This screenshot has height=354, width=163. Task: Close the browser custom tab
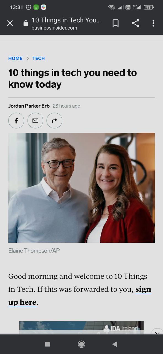coord(10,23)
